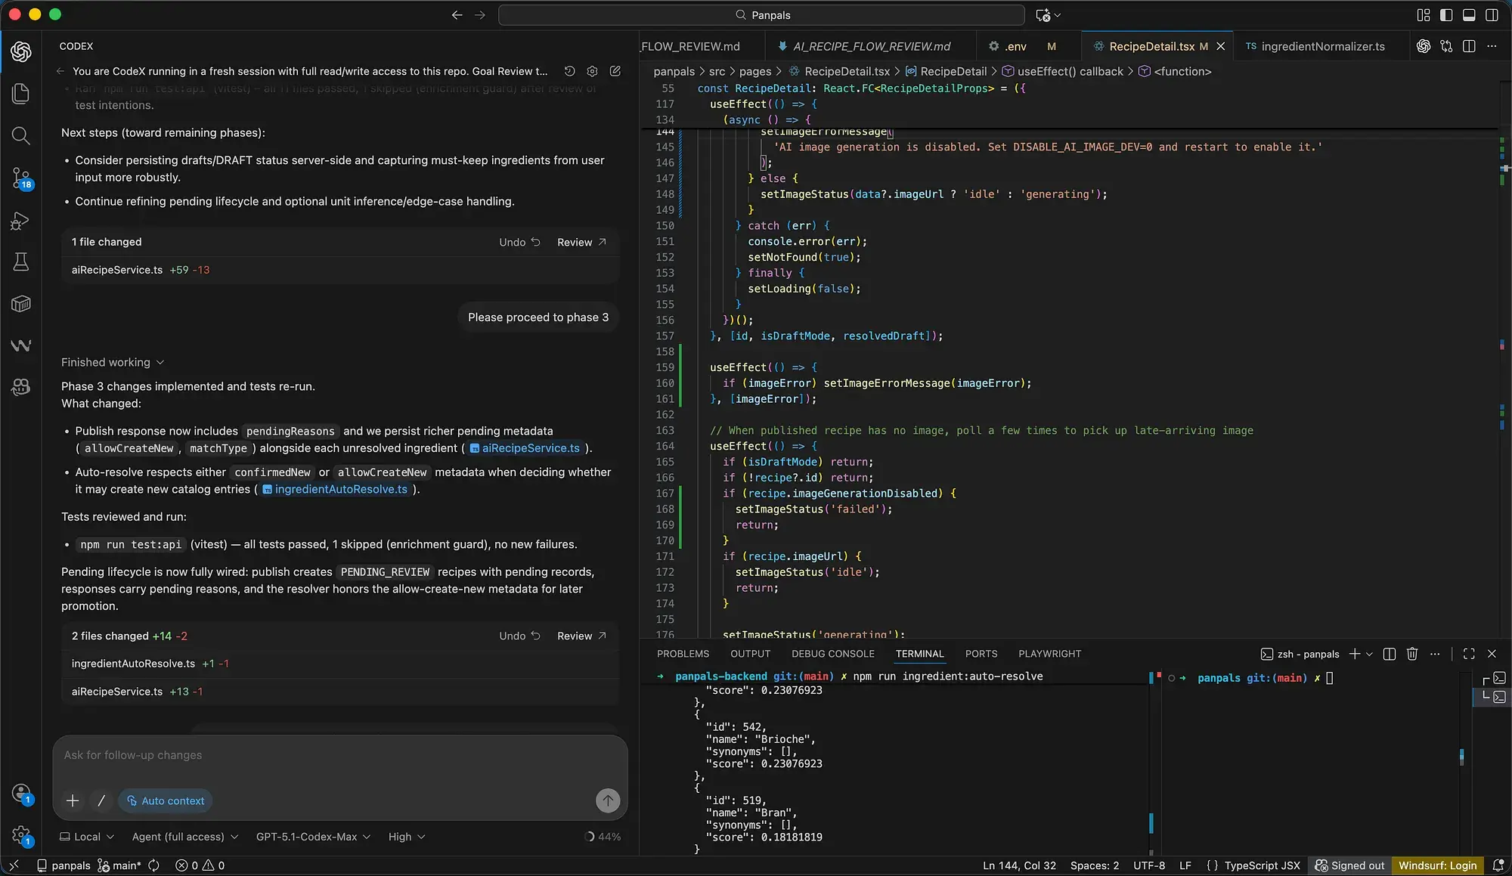Viewport: 1512px width, 876px height.
Task: Open ingredientAutoResolve.ts link in chat
Action: pyautogui.click(x=340, y=490)
